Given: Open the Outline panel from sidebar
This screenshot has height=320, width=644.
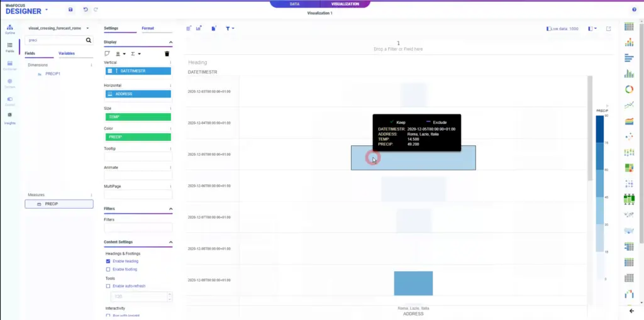Looking at the screenshot, I should 10,29.
